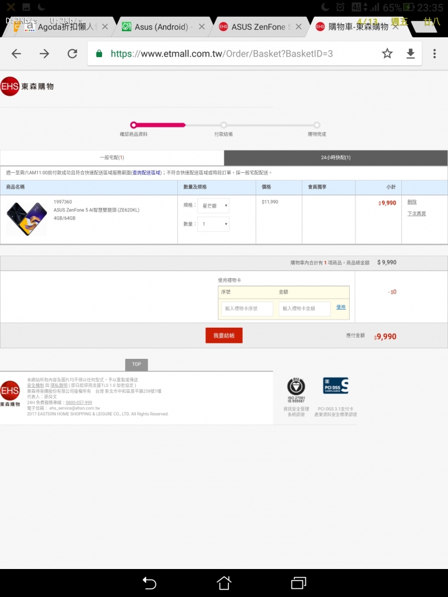Open the 隱私聲明 footer link
This screenshot has width=448, height=597.
(x=59, y=386)
